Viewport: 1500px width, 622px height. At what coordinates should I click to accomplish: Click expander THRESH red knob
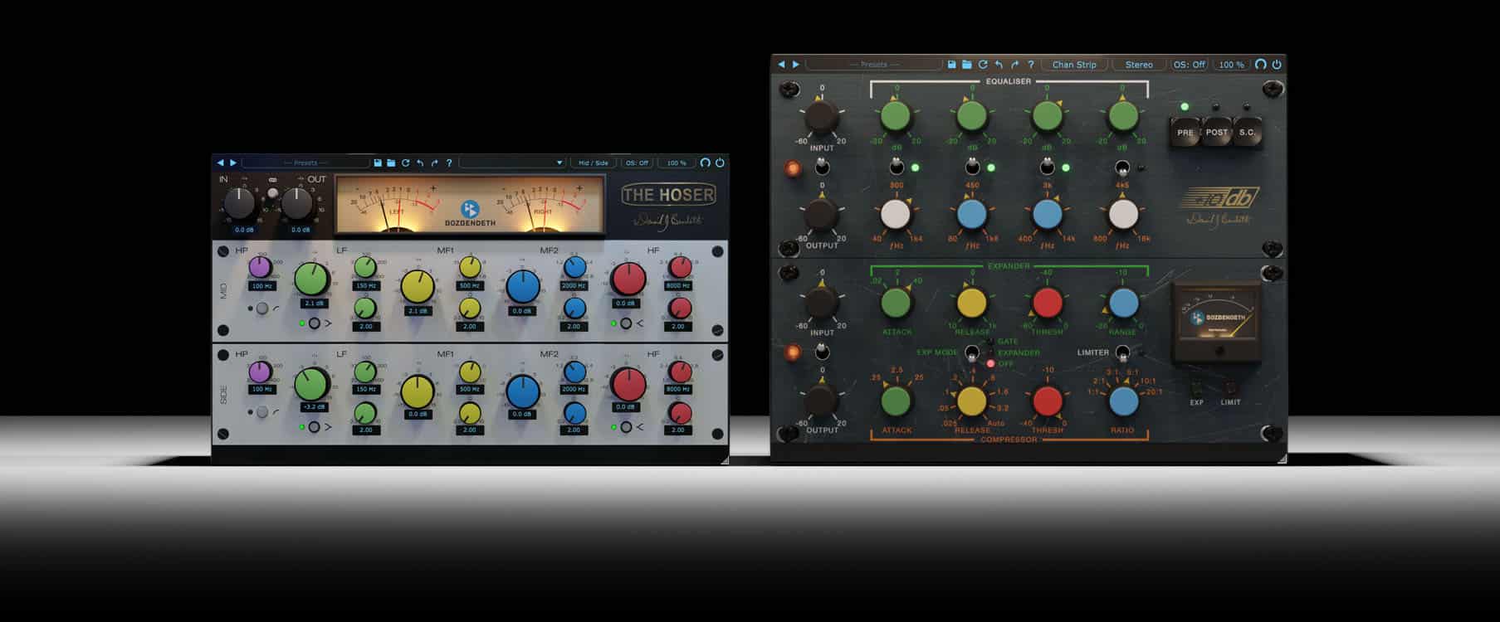click(1047, 304)
